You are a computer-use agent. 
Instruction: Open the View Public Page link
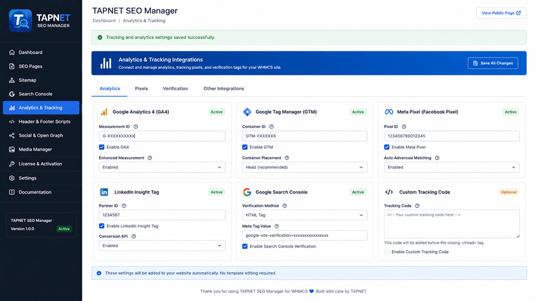501,13
